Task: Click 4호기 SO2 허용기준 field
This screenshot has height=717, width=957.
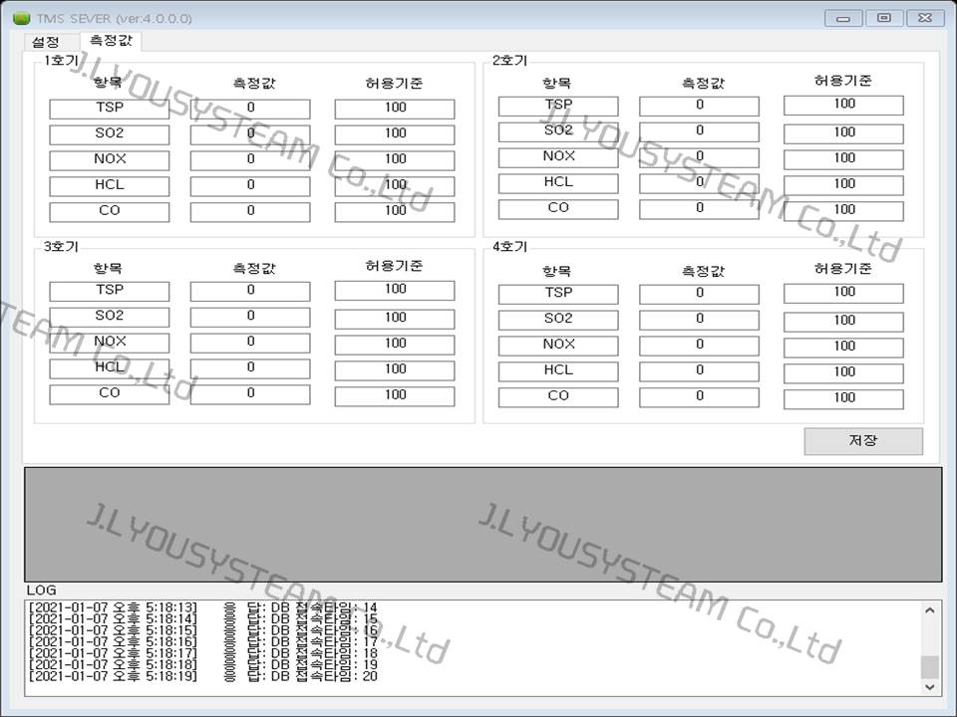Action: point(843,322)
